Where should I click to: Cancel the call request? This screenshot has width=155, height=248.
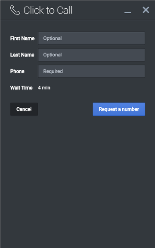24,109
